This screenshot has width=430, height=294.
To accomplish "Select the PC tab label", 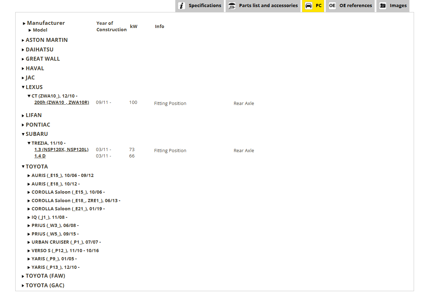I will pos(319,6).
